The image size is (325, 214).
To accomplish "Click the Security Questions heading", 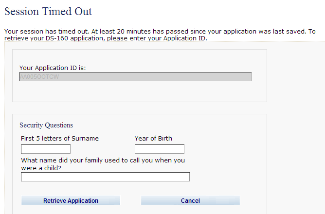I will [46, 125].
